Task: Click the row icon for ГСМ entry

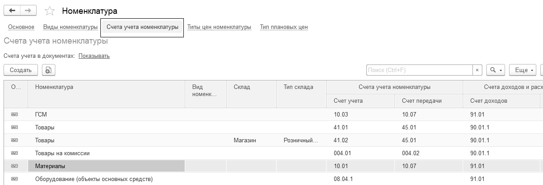Action: (14, 114)
